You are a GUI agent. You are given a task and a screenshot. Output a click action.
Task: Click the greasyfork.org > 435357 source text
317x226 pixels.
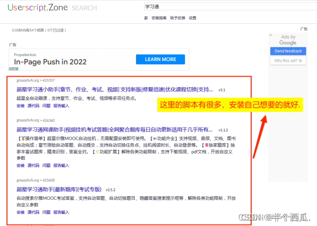(36, 80)
